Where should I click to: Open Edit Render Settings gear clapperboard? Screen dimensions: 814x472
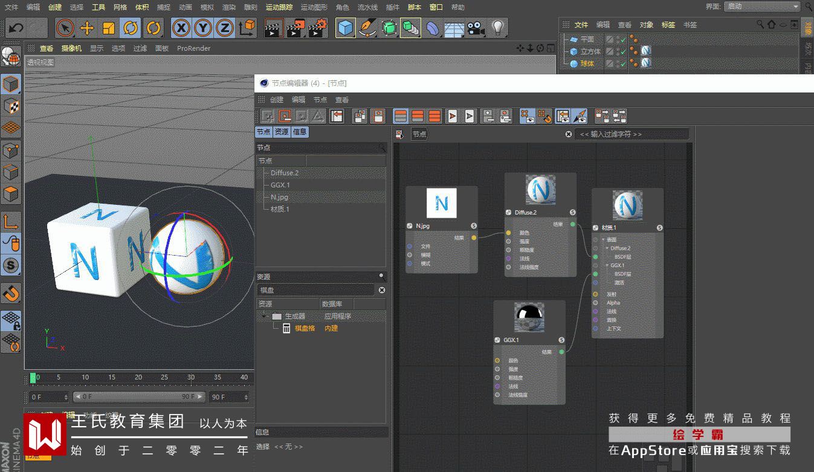tap(318, 28)
